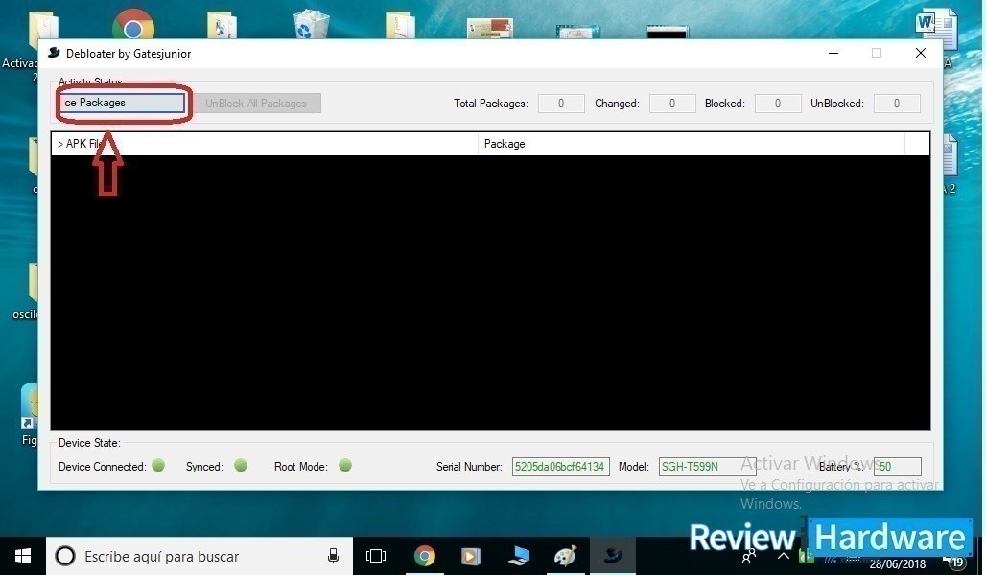Click the Package column header

[x=692, y=144]
